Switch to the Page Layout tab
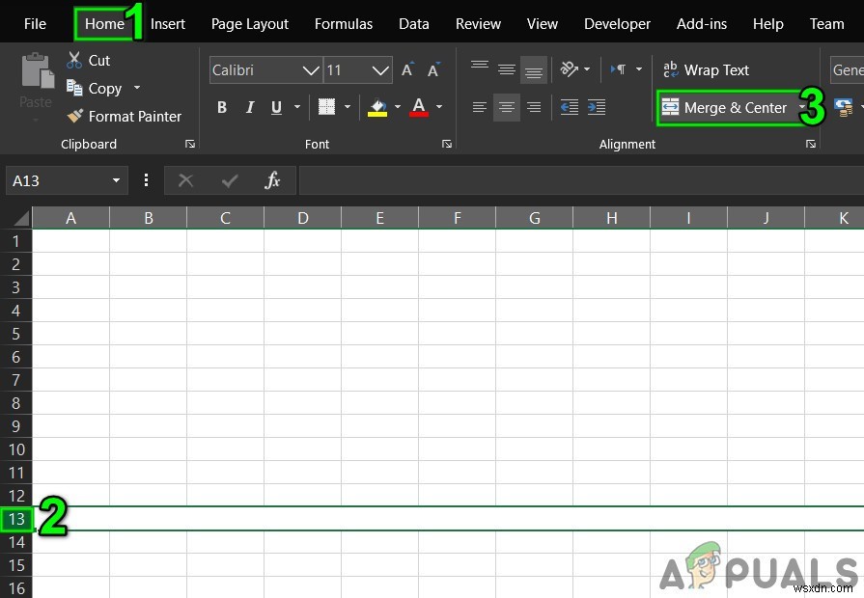This screenshot has width=864, height=598. click(250, 23)
